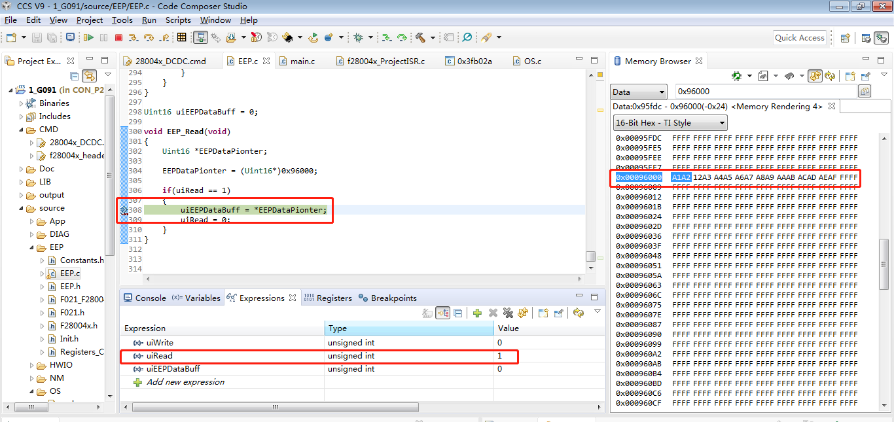
Task: Click the Step Over icon
Action: (149, 38)
